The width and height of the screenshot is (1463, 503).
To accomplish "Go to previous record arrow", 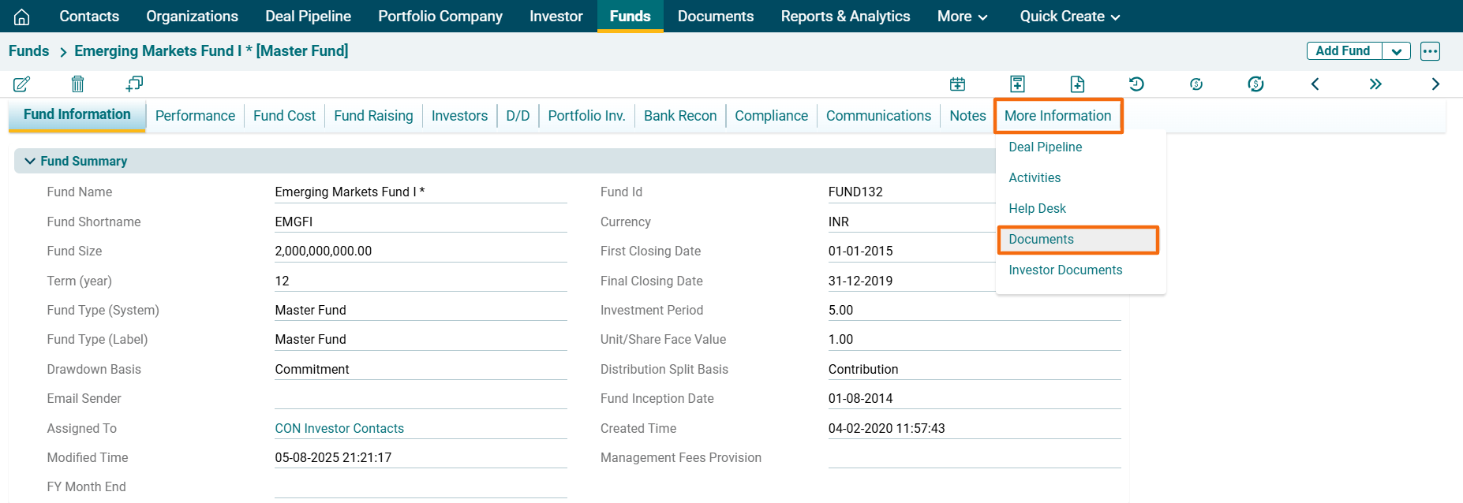I will point(1315,84).
